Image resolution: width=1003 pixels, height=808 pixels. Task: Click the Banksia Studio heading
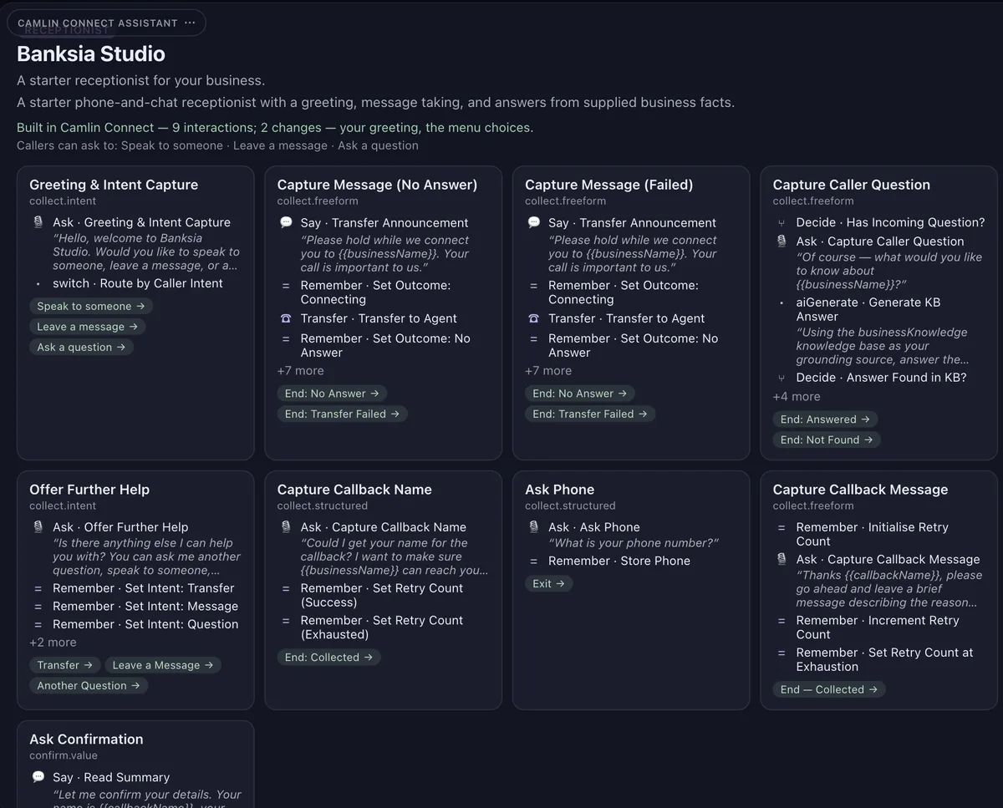pos(91,54)
